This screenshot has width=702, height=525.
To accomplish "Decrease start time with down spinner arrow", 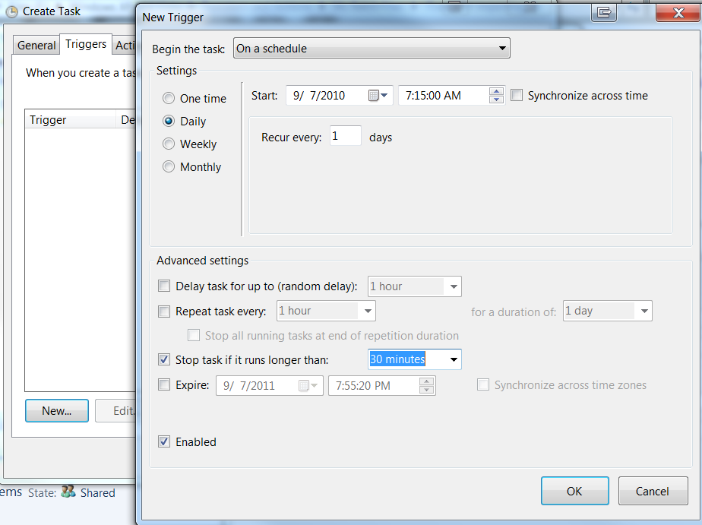I will [x=496, y=100].
